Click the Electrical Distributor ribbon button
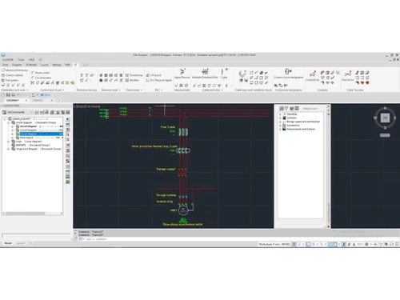 pyautogui.click(x=14, y=70)
